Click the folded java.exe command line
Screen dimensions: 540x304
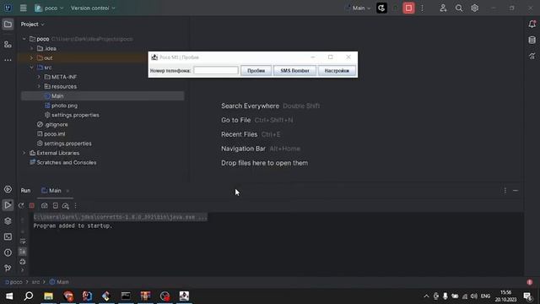(121, 217)
